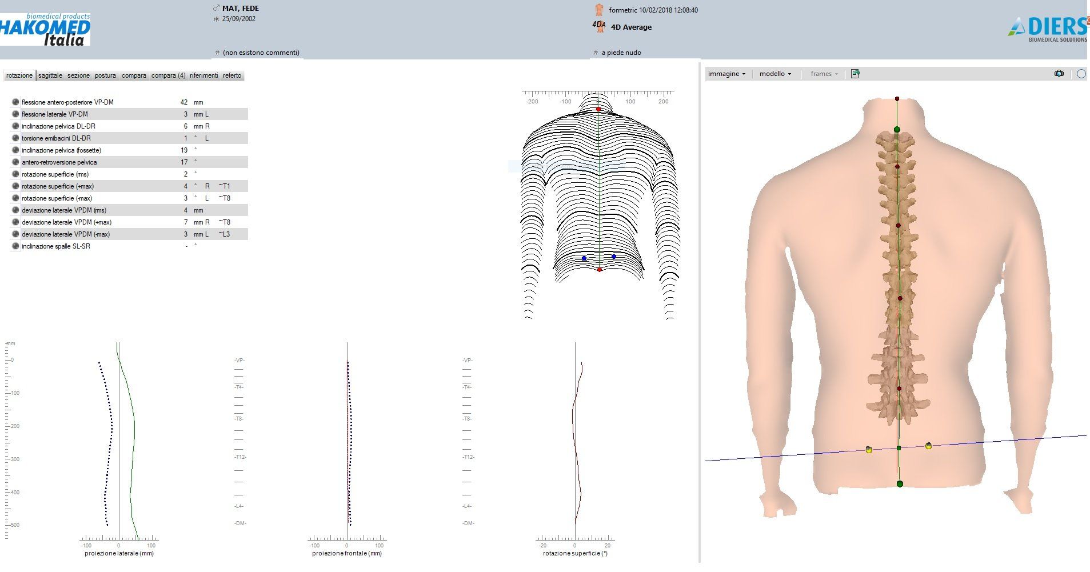The image size is (1090, 572).
Task: Open the postura tab
Action: click(105, 75)
